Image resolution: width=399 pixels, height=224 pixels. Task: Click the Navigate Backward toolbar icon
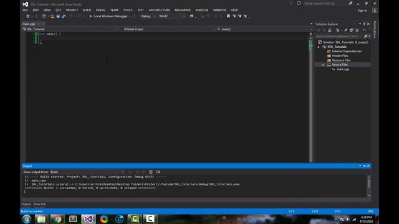[x=27, y=16]
